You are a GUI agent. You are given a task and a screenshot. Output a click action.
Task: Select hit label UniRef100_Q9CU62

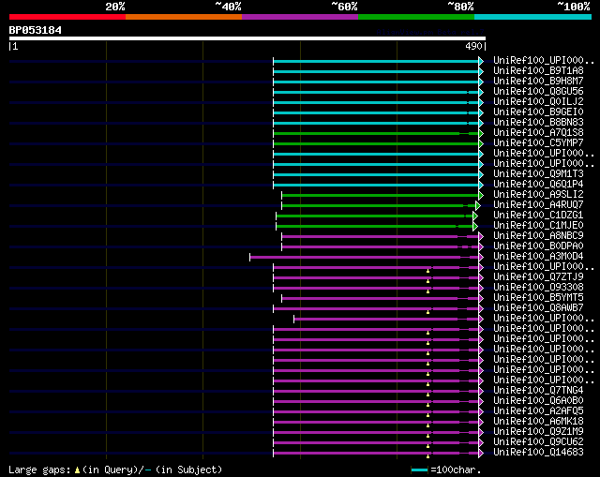pyautogui.click(x=538, y=442)
